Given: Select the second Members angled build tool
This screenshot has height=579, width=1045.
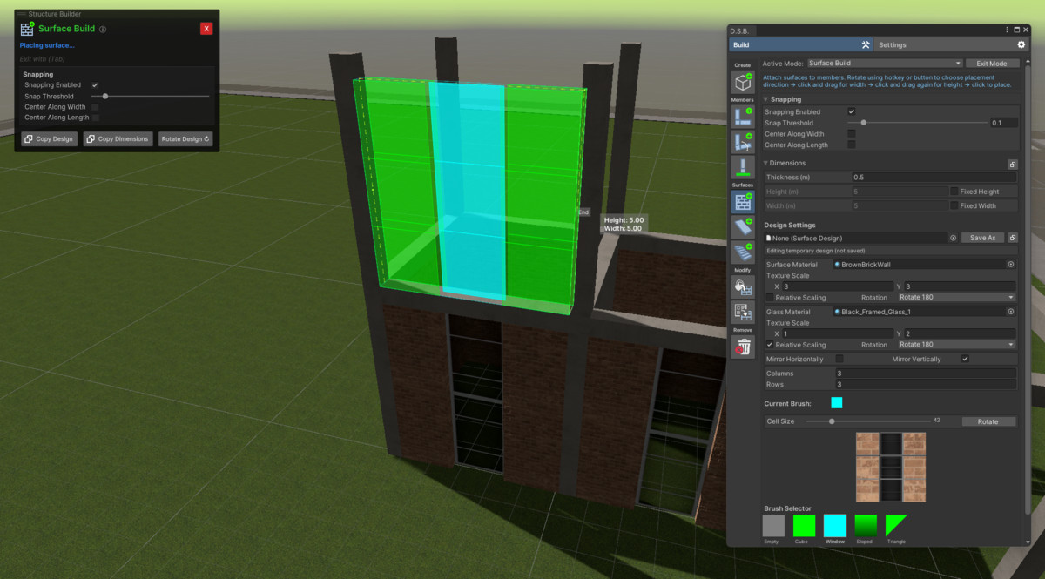Looking at the screenshot, I should (x=743, y=141).
